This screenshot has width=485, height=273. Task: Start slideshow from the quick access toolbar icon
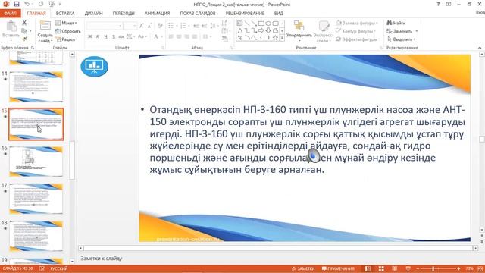52,4
